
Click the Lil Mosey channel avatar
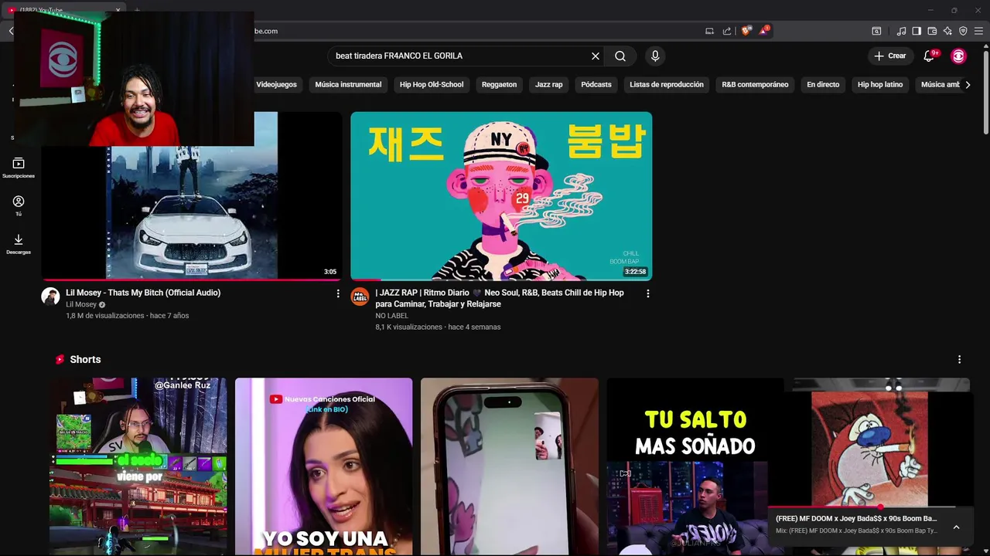(50, 297)
